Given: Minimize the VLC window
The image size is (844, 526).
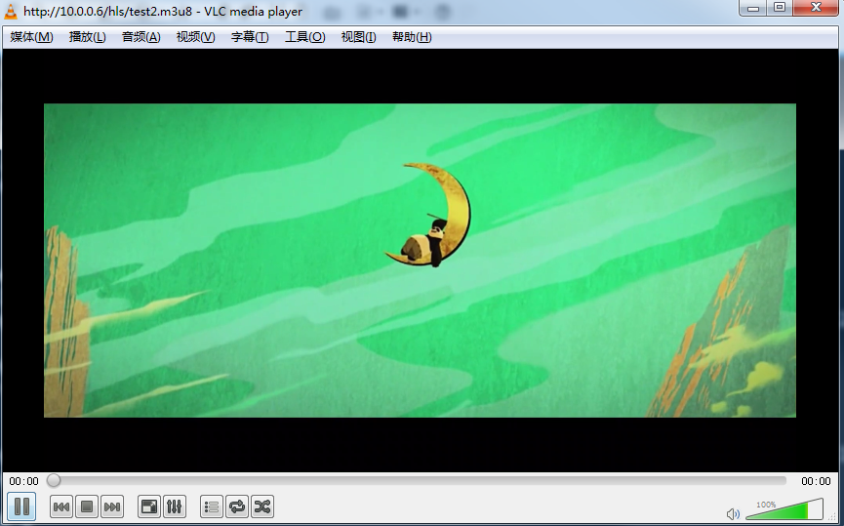Looking at the screenshot, I should click(753, 8).
